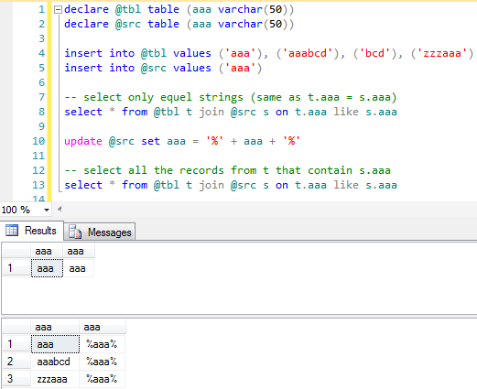The width and height of the screenshot is (477, 389).
Task: Select second aaa column header in bottom grid
Action: pyautogui.click(x=103, y=327)
